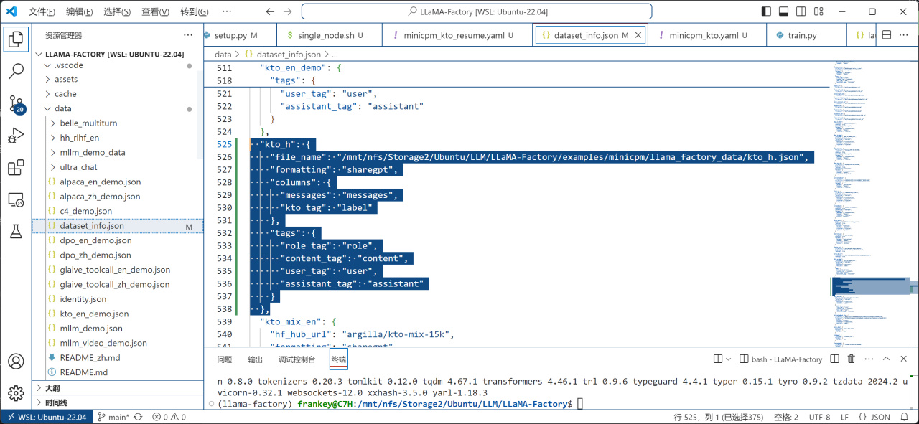This screenshot has height=424, width=919.
Task: Change indentation via 空格: 2 status item
Action: click(x=785, y=417)
